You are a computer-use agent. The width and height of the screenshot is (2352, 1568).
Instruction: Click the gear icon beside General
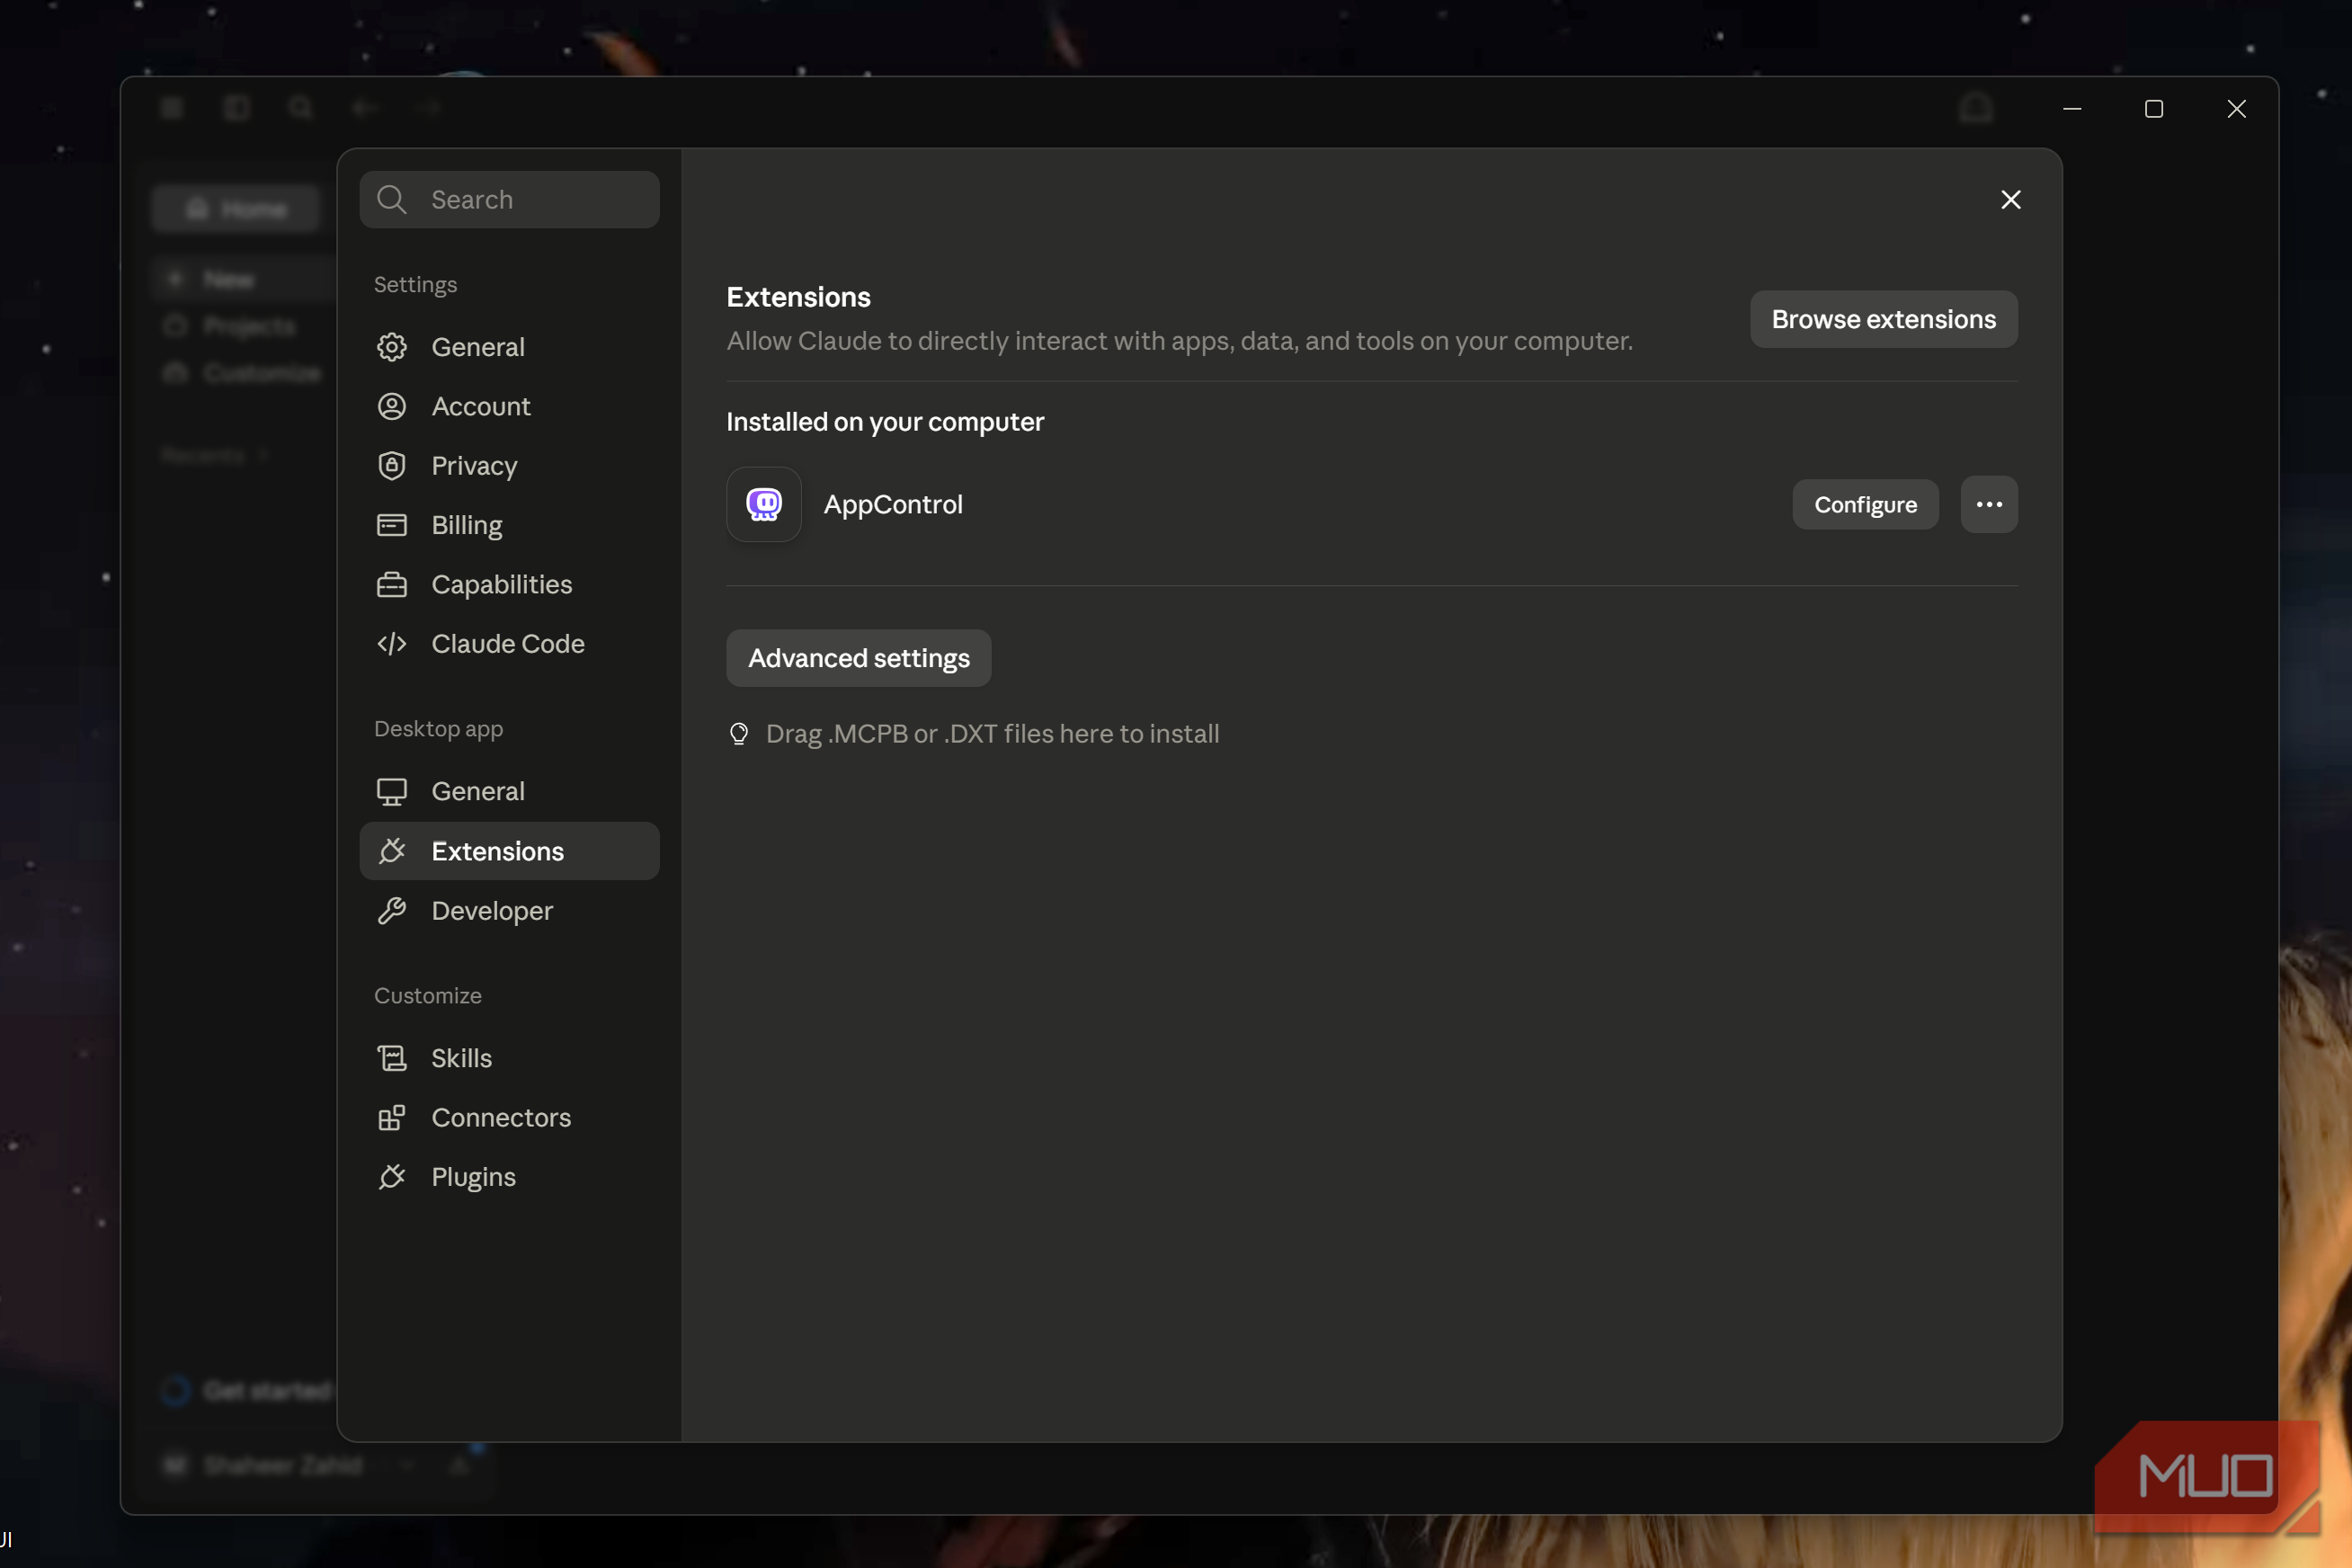point(391,347)
